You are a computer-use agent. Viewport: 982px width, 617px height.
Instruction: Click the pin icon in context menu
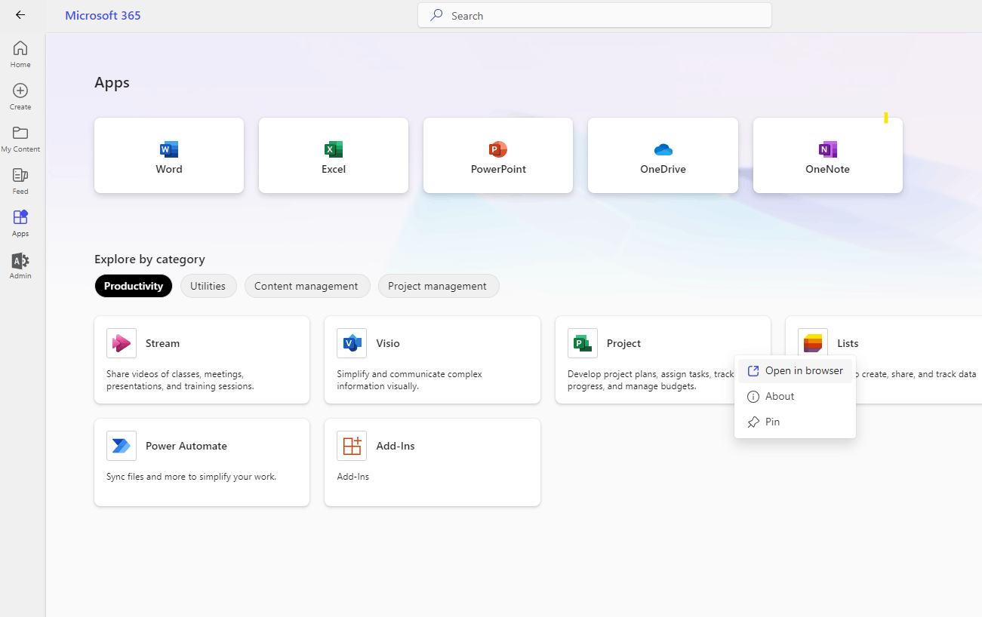(x=753, y=422)
